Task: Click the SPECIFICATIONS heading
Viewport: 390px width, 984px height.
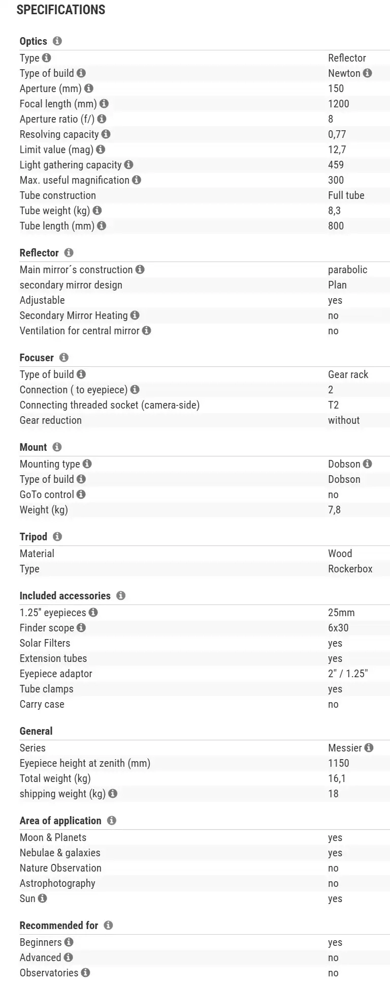Action: click(61, 10)
